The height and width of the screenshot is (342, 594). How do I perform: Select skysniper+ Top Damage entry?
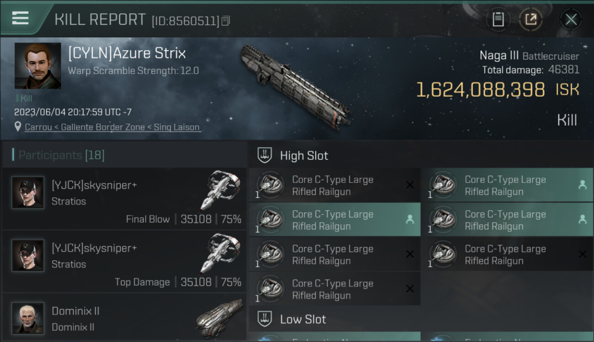[124, 262]
